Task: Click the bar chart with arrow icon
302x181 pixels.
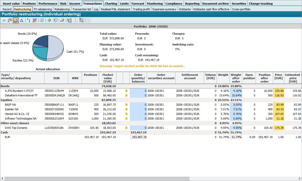Action: pos(82,20)
